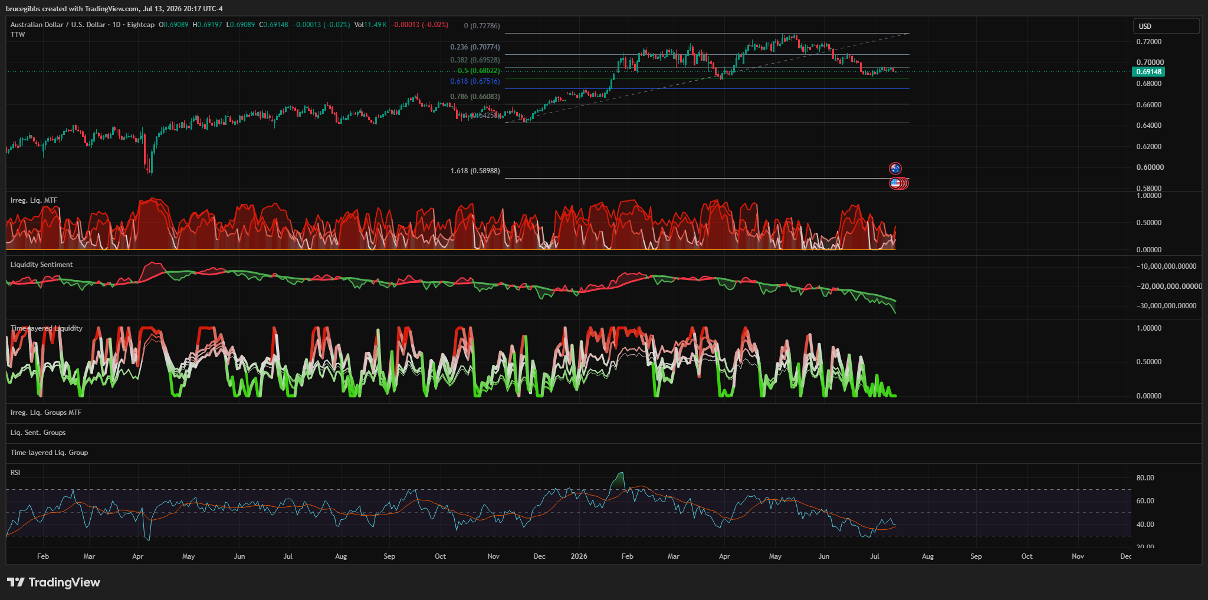Click the 0.70000 price axis label

1149,62
